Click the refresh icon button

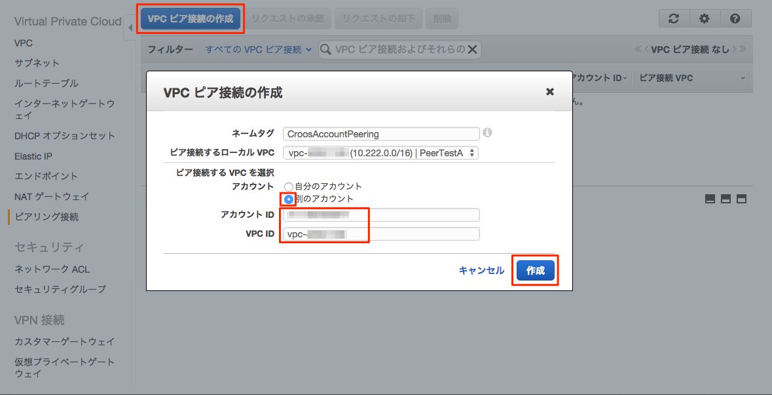click(x=674, y=19)
